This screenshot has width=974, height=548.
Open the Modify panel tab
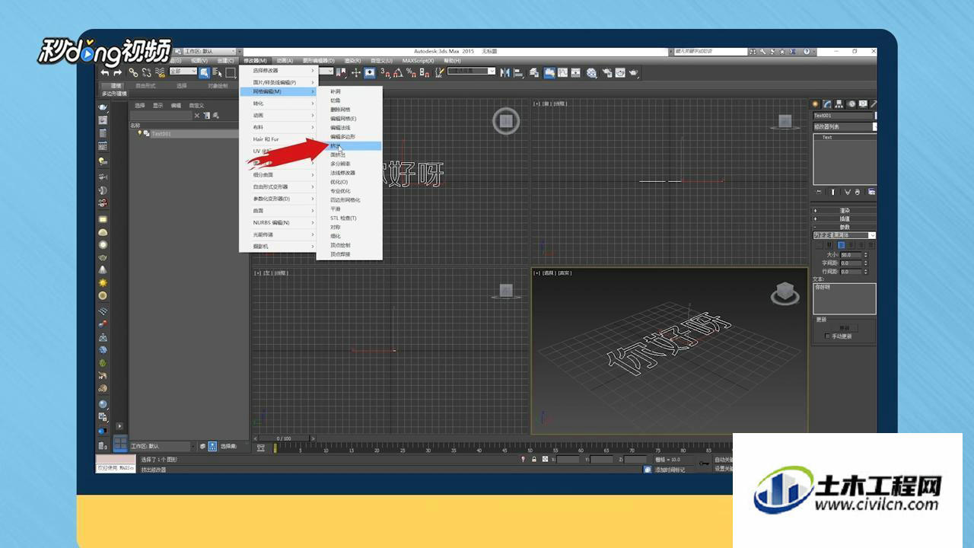827,104
